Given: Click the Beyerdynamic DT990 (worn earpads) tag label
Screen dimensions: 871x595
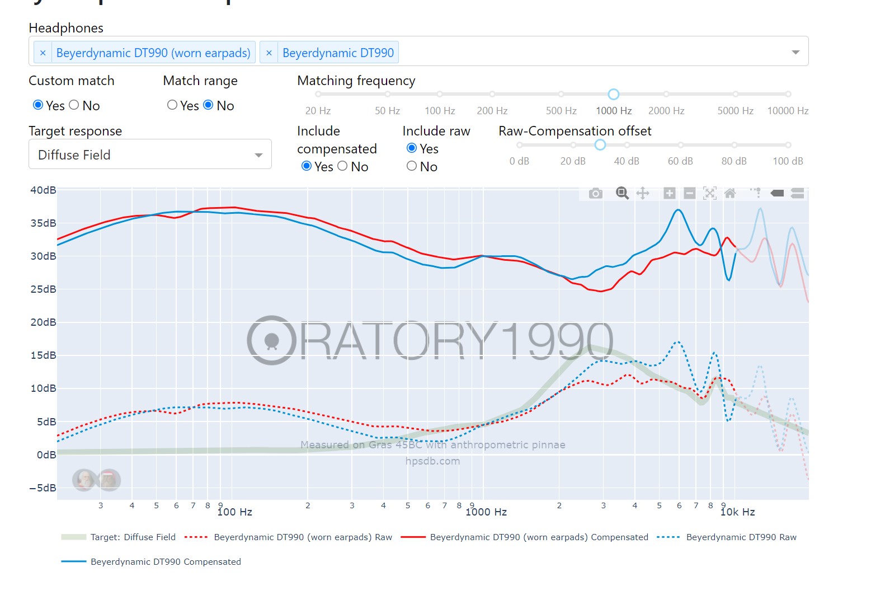Looking at the screenshot, I should click(x=153, y=53).
